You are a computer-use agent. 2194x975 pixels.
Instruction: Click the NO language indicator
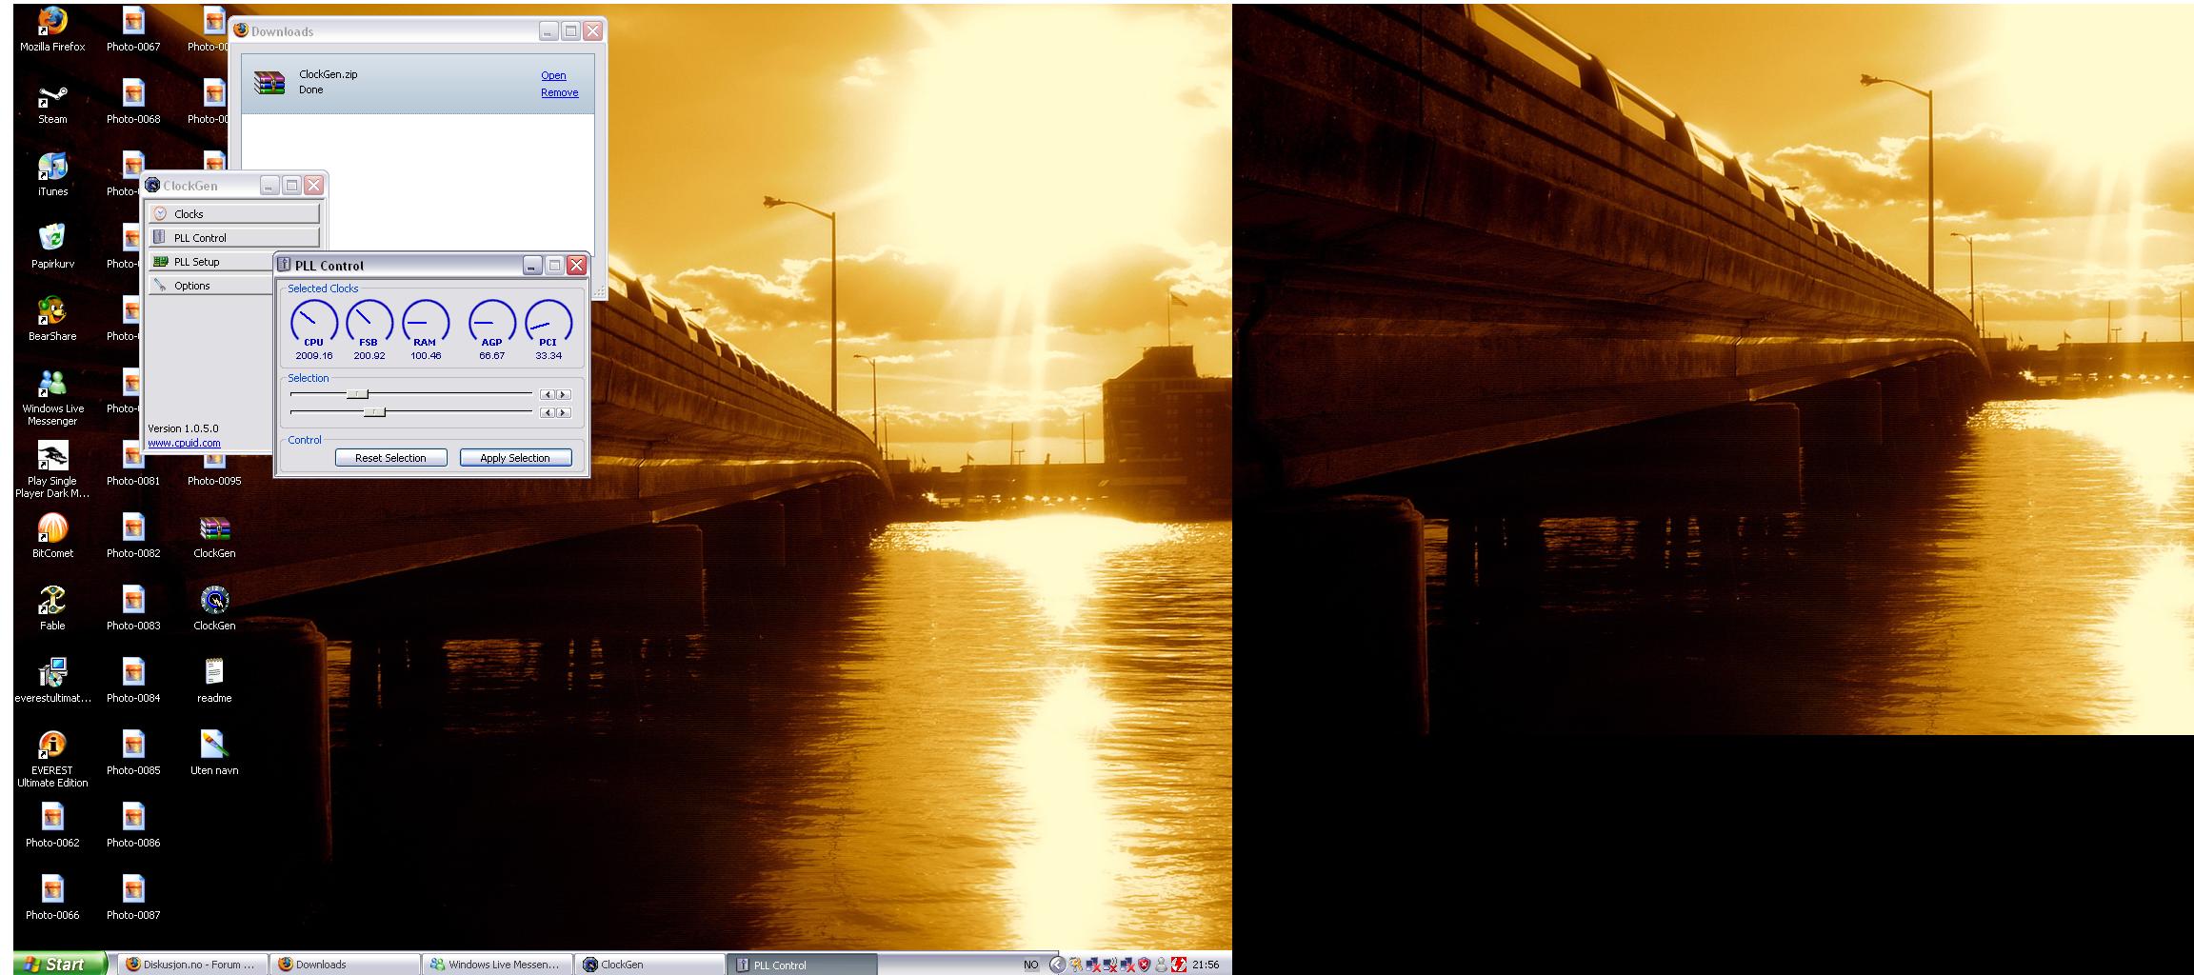click(x=1031, y=965)
